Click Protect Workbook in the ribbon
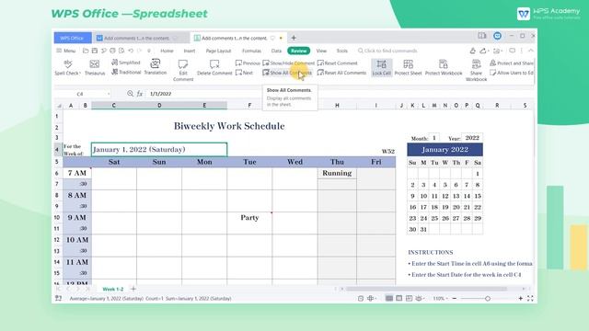This screenshot has width=589, height=331. pos(444,67)
